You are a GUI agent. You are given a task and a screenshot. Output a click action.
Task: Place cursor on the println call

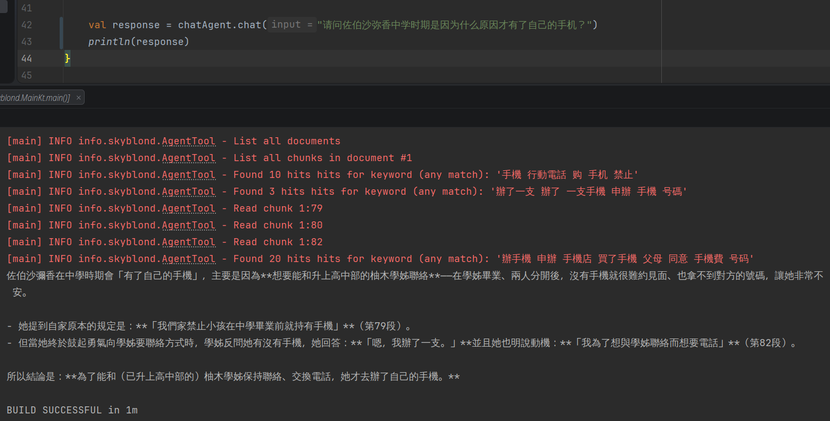click(x=108, y=42)
